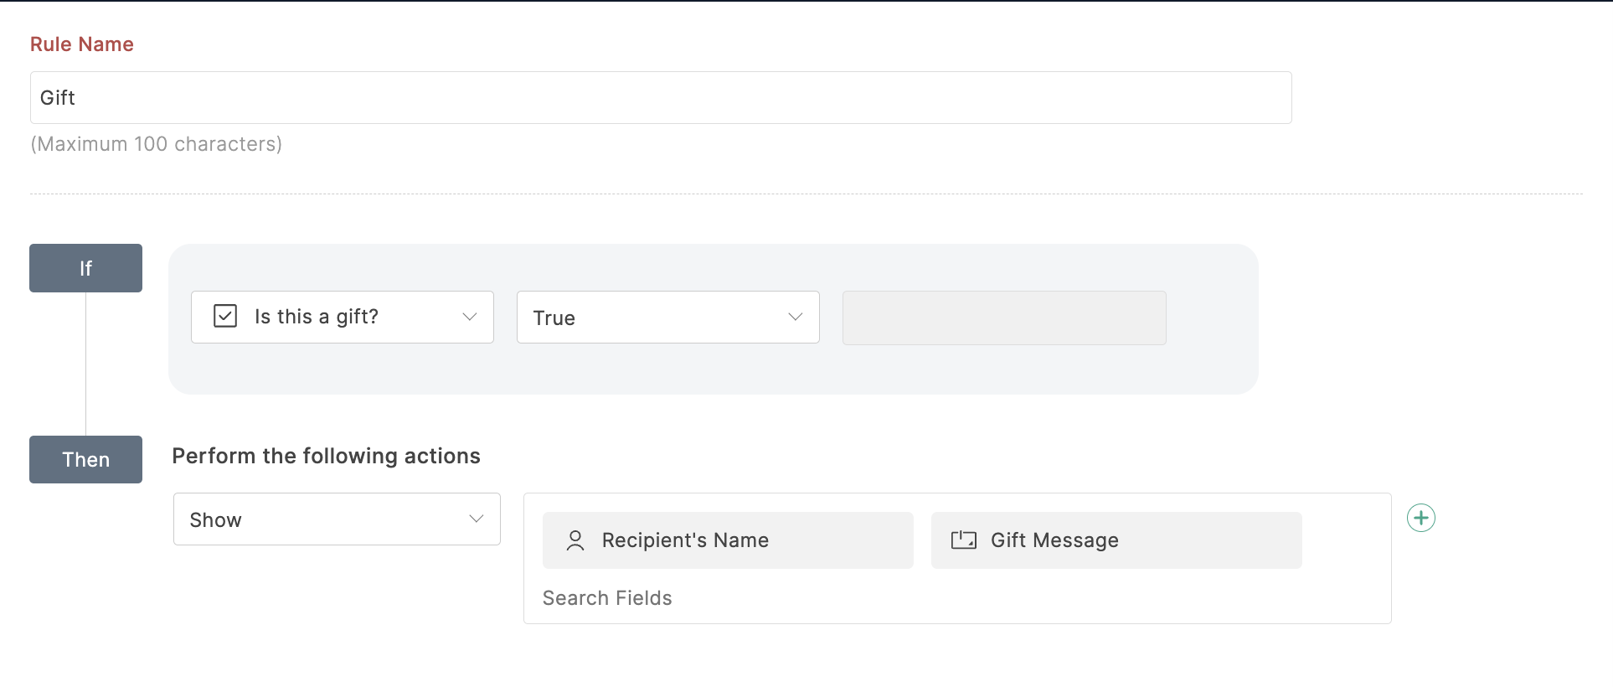Click the green plus add-action icon

coord(1420,518)
